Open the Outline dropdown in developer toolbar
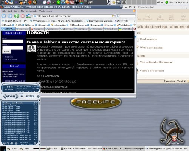 (97, 25)
